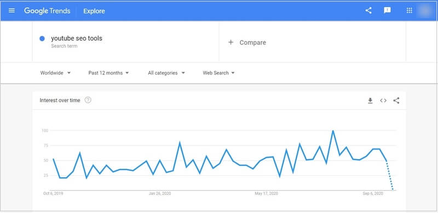
Task: Click the blue term color dot
Action: 42,39
